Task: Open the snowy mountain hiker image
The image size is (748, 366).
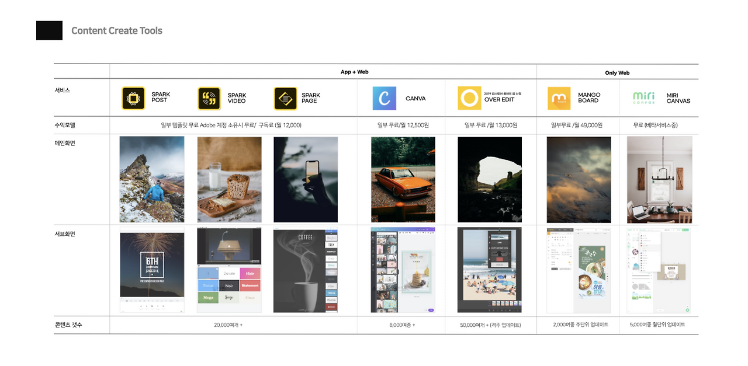Action: coord(152,179)
